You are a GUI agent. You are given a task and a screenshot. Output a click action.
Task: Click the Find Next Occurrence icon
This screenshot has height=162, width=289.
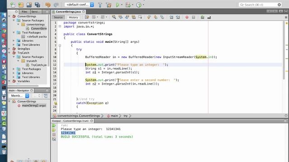pyautogui.click(x=127, y=17)
